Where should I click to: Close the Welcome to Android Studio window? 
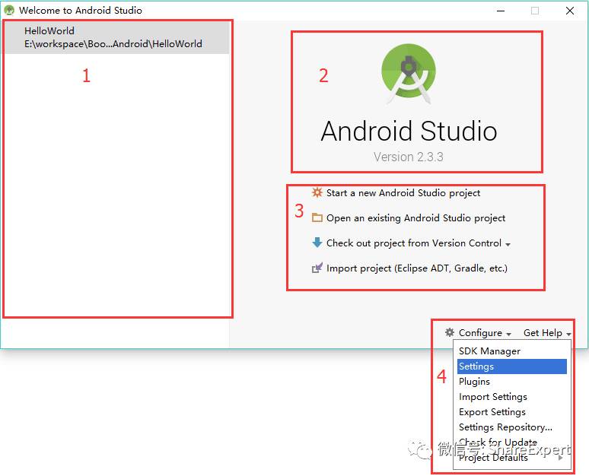pos(570,11)
